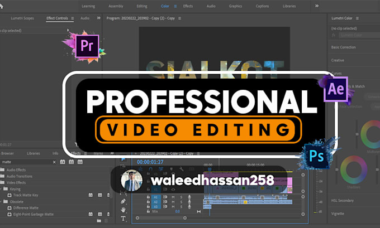Open the Program monitor panel menu icon

point(179,18)
